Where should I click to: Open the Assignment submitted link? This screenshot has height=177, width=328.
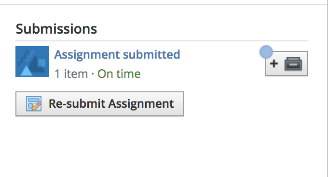[x=117, y=55]
